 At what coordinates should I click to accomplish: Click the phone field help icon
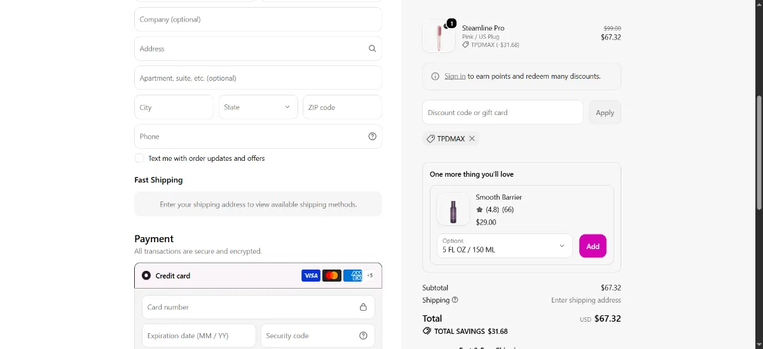point(373,136)
